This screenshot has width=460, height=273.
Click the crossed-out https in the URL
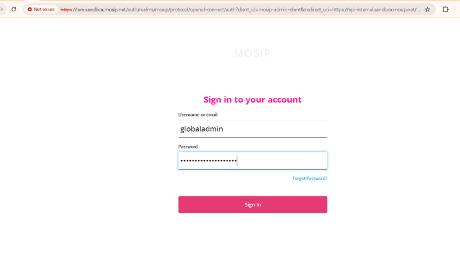pyautogui.click(x=67, y=9)
